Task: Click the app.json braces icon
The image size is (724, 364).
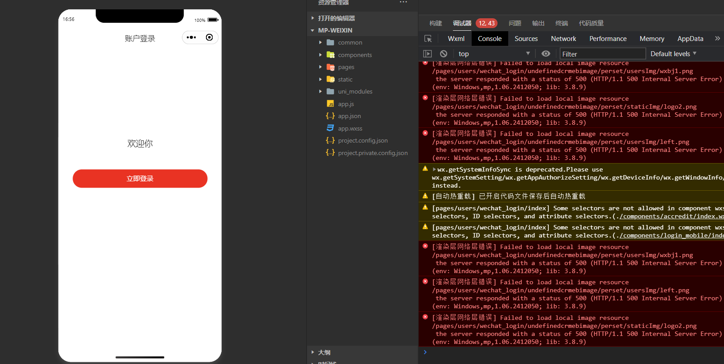Action: tap(330, 116)
